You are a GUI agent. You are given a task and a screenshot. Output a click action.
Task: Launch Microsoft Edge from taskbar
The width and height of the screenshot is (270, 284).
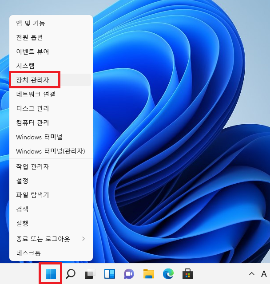168,274
